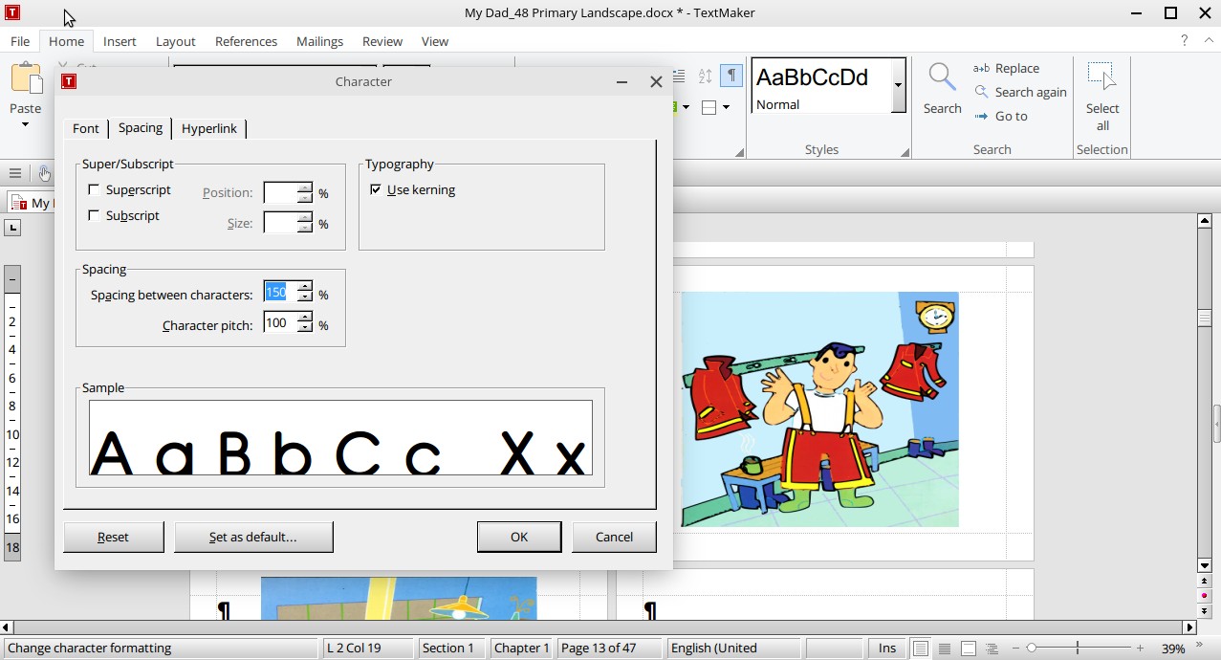The width and height of the screenshot is (1221, 660).
Task: Uncheck the Use kerning checkbox
Action: (376, 190)
